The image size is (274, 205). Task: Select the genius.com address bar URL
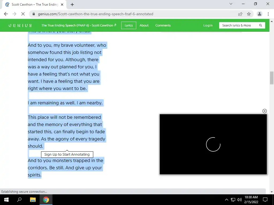click(96, 14)
